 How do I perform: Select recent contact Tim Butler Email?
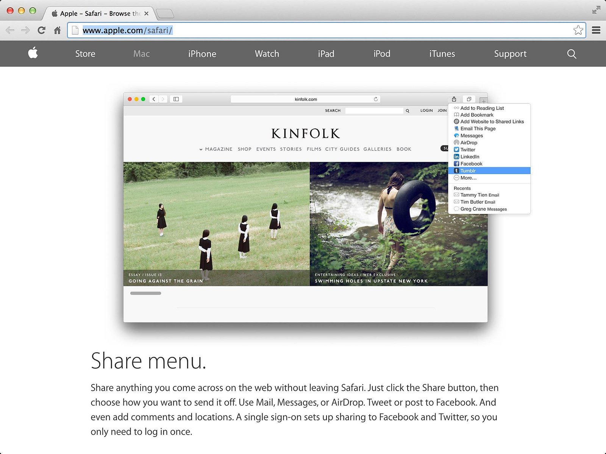pyautogui.click(x=489, y=202)
